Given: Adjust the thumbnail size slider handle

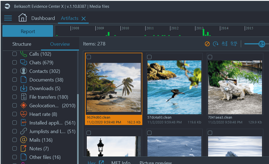Looking at the screenshot, I should (x=262, y=44).
